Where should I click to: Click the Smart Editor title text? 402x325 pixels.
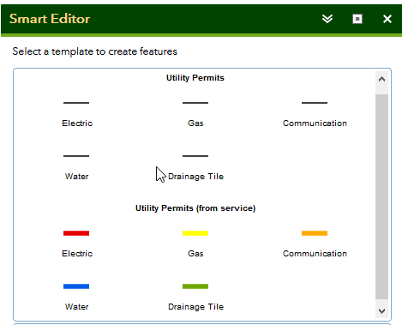(50, 19)
